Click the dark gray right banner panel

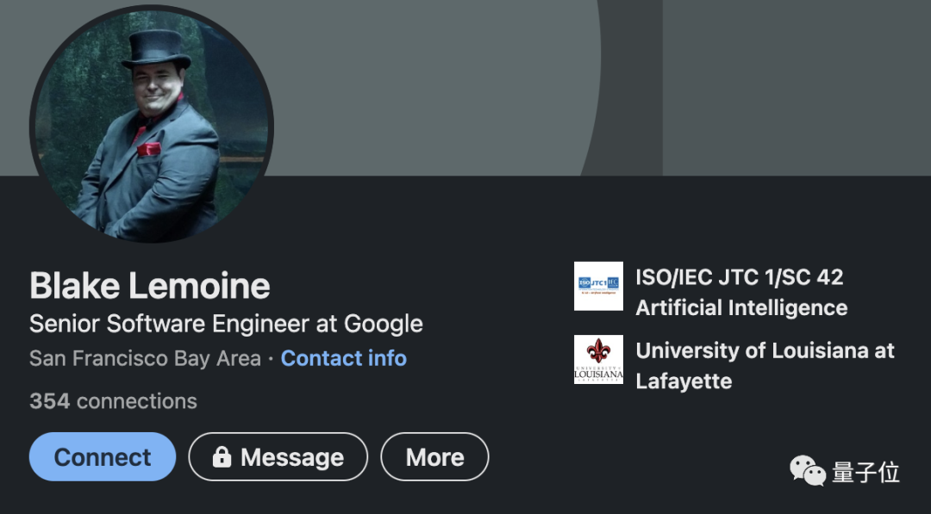pos(793,86)
